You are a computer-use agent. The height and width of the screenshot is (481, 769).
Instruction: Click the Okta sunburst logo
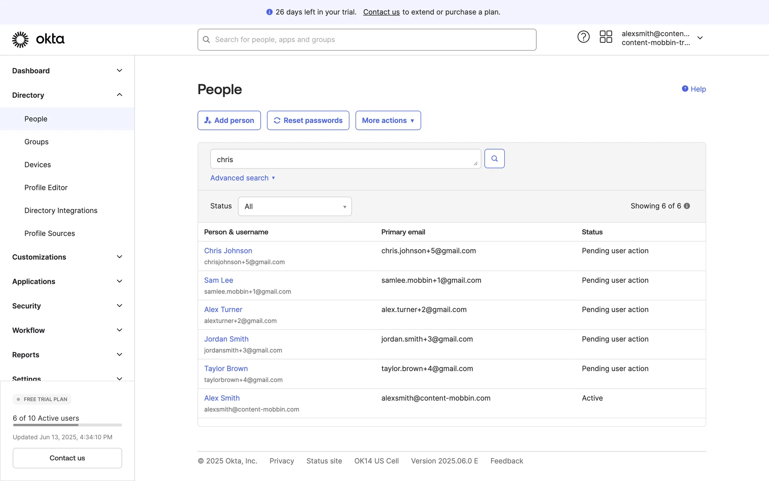[x=20, y=39]
